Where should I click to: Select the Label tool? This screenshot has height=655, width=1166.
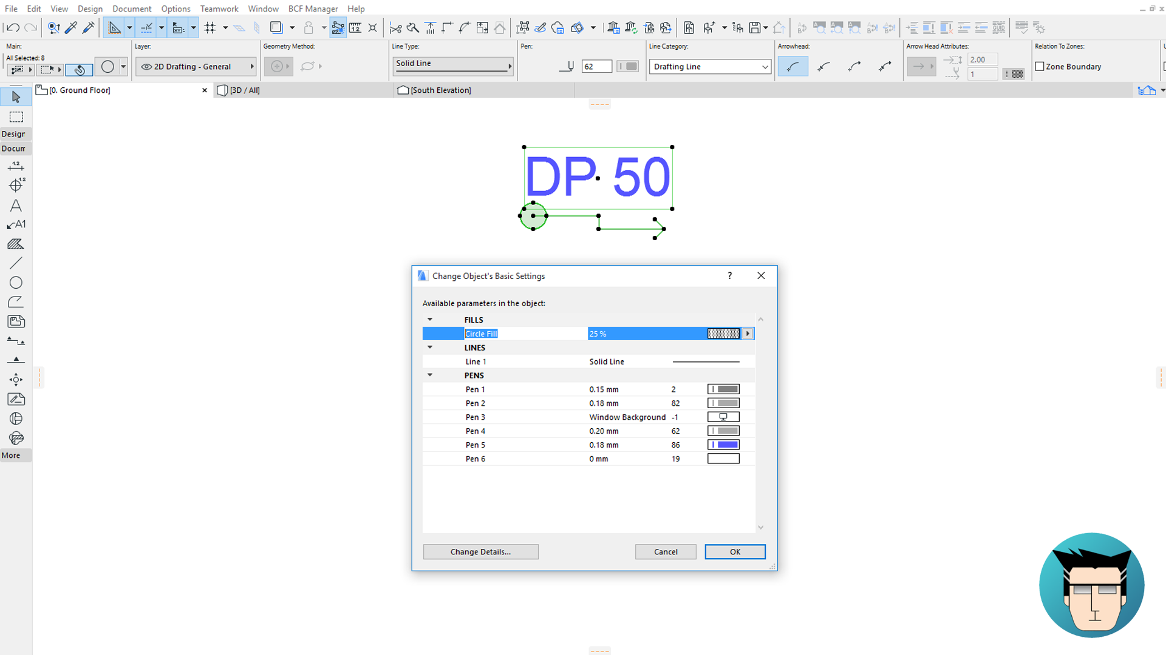16,225
